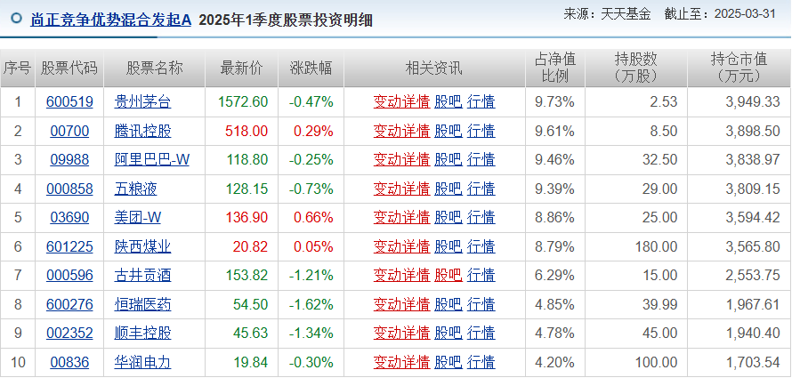Image resolution: width=792 pixels, height=378 pixels.
Task: Open 行情 for 华润电力 row
Action: click(481, 362)
